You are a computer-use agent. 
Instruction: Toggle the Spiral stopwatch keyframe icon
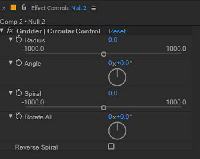pos(19,93)
